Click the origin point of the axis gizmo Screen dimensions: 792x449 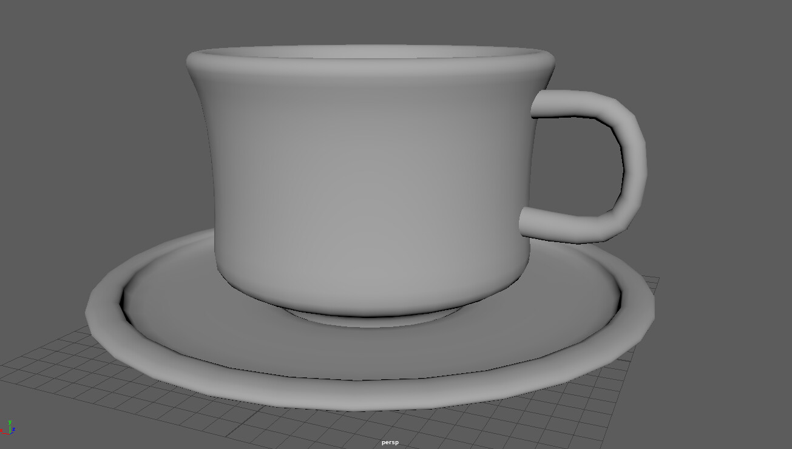[x=10, y=434]
